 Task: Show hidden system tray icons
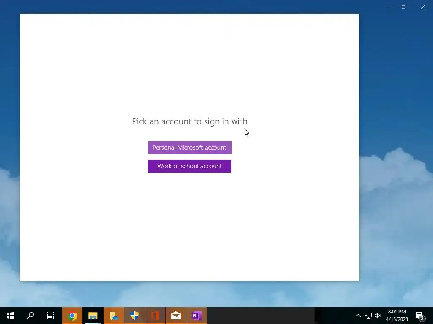point(358,316)
